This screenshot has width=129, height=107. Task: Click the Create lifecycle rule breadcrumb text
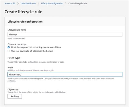[x=78, y=4]
